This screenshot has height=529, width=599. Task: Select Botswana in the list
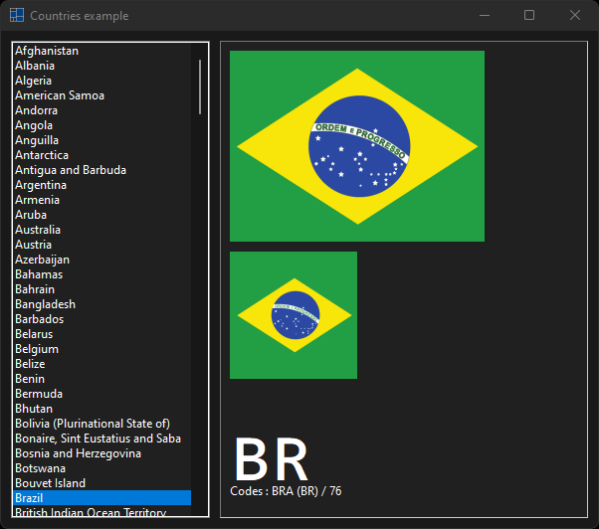coord(102,468)
